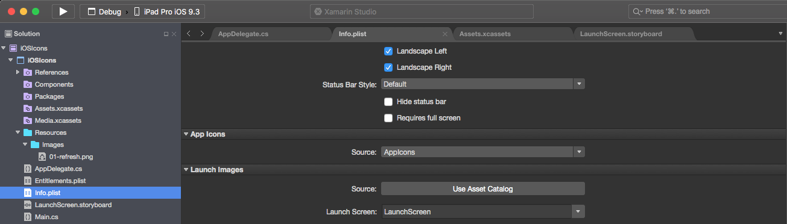Click the Packages folder icon
The image size is (787, 224).
click(x=28, y=96)
